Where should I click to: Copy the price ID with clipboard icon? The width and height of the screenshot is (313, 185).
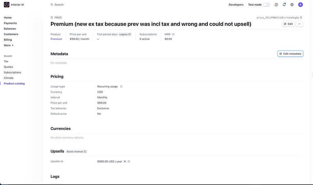point(301,18)
